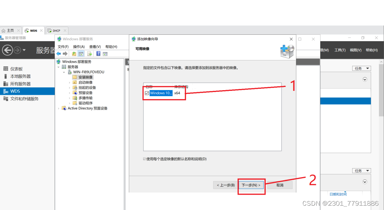The image size is (384, 210).
Task: Open the 查看(V) menu
Action: tap(95, 47)
